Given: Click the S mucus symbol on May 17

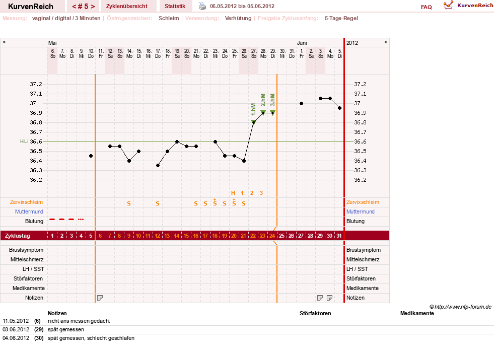Looking at the screenshot, I should coord(158,203).
